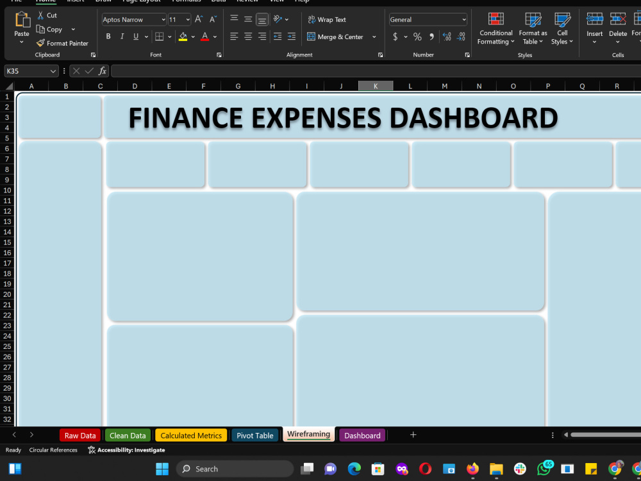Image resolution: width=641 pixels, height=481 pixels.
Task: Insert cells using the Insert icon
Action: point(594,19)
